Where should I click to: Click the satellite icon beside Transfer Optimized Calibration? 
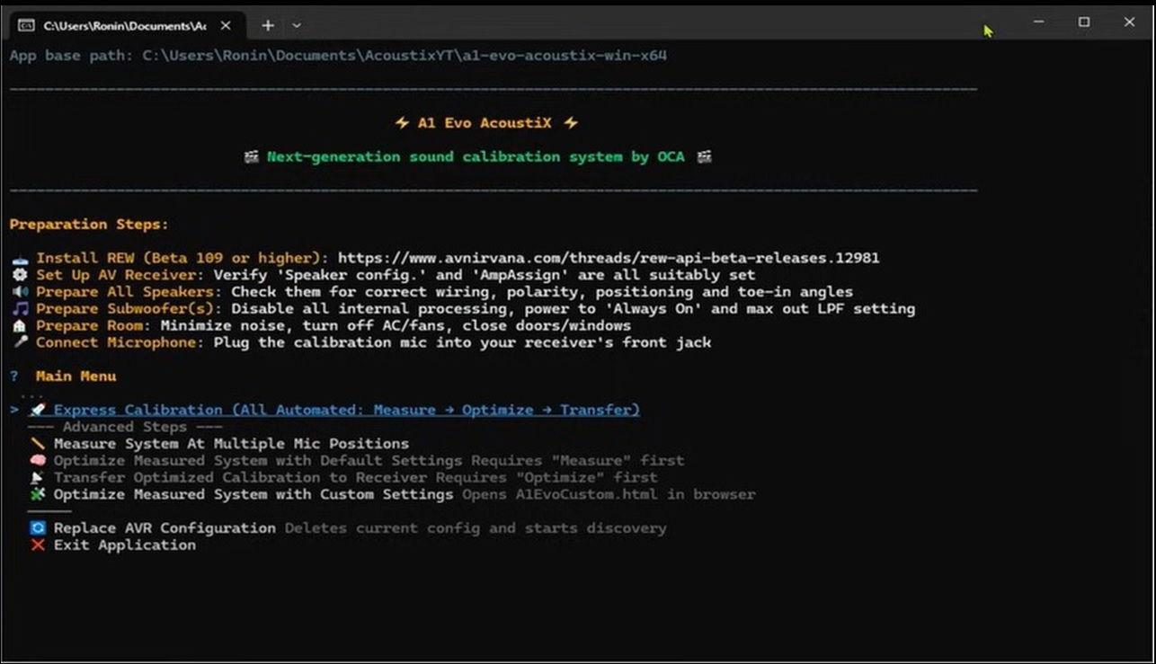click(x=38, y=477)
